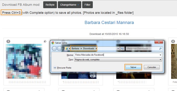
Task: Select Barbara in the path breadcrumb
Action: pyautogui.click(x=75, y=49)
